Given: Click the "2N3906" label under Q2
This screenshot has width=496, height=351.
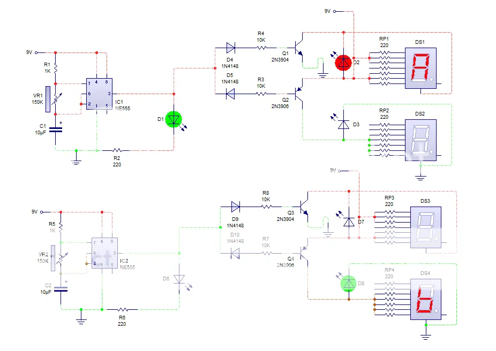Looking at the screenshot, I should tap(280, 106).
